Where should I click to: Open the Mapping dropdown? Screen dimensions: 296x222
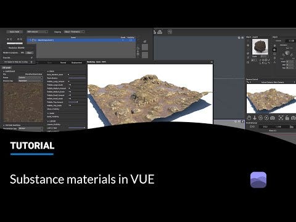point(74,32)
